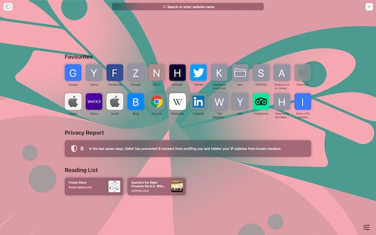Open the SPiDiGO favourite
Screen dimensions: 376x235
(x=261, y=73)
